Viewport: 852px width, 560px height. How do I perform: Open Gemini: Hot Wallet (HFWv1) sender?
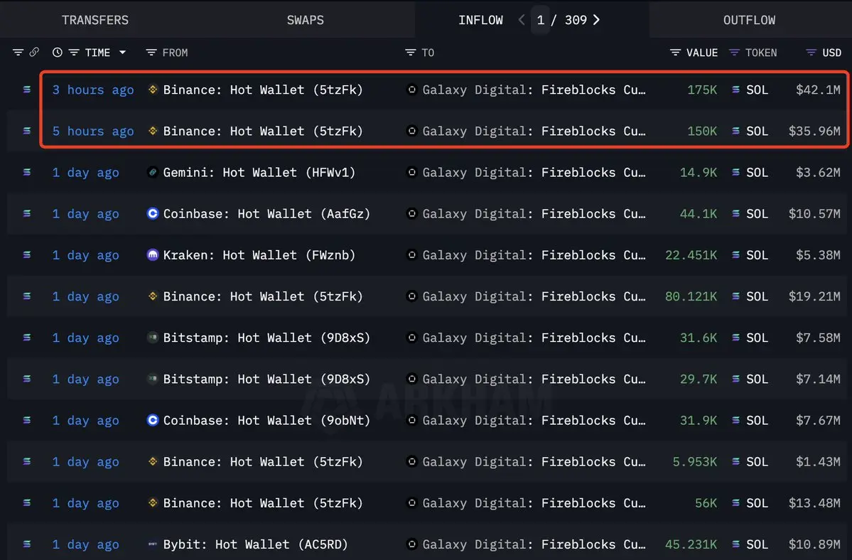point(259,172)
